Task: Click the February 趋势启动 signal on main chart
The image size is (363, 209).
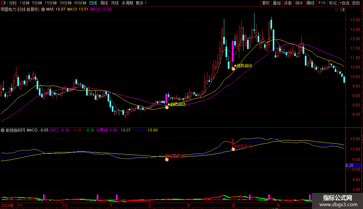Action: (x=177, y=104)
